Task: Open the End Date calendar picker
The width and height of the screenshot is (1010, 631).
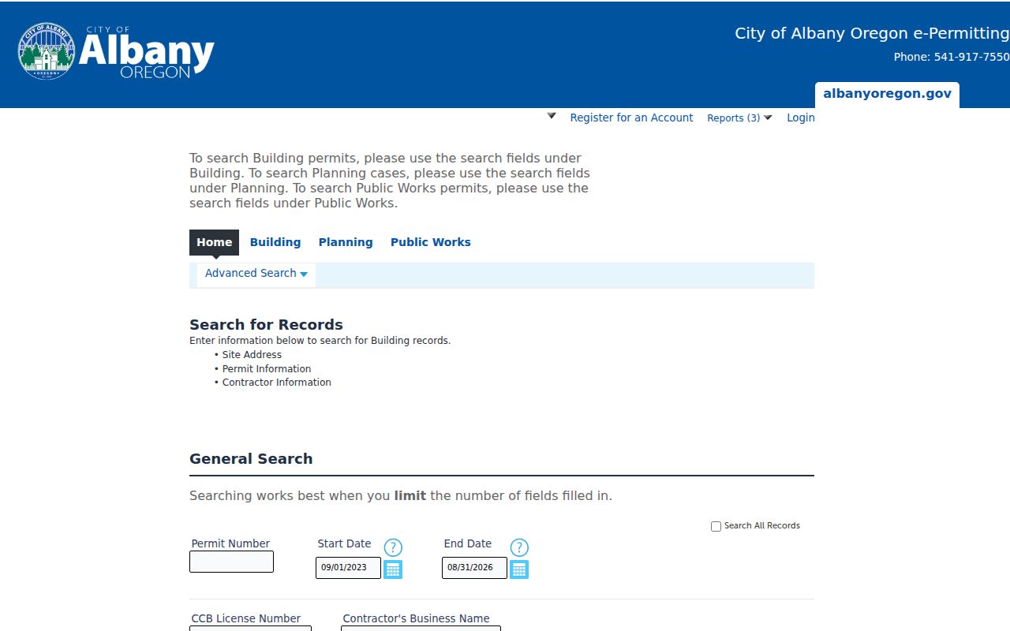Action: 519,569
